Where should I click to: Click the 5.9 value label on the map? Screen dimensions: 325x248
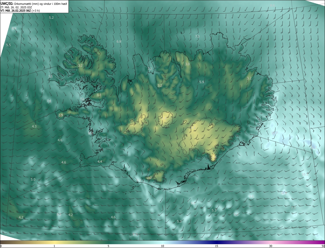[202, 82]
